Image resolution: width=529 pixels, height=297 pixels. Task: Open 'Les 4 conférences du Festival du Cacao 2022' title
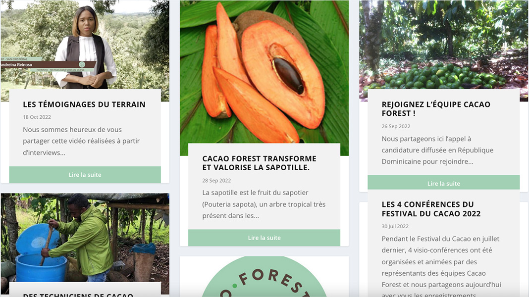pos(431,209)
